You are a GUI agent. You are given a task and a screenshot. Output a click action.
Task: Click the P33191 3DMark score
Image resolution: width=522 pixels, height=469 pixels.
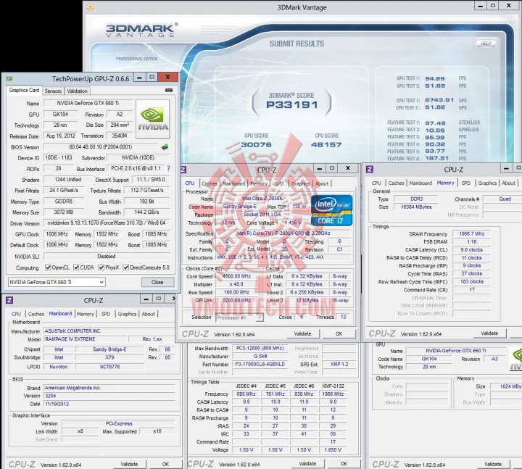[292, 105]
